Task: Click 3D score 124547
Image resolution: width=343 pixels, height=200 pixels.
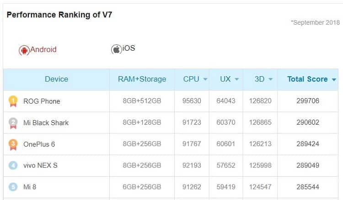Action: coord(260,187)
